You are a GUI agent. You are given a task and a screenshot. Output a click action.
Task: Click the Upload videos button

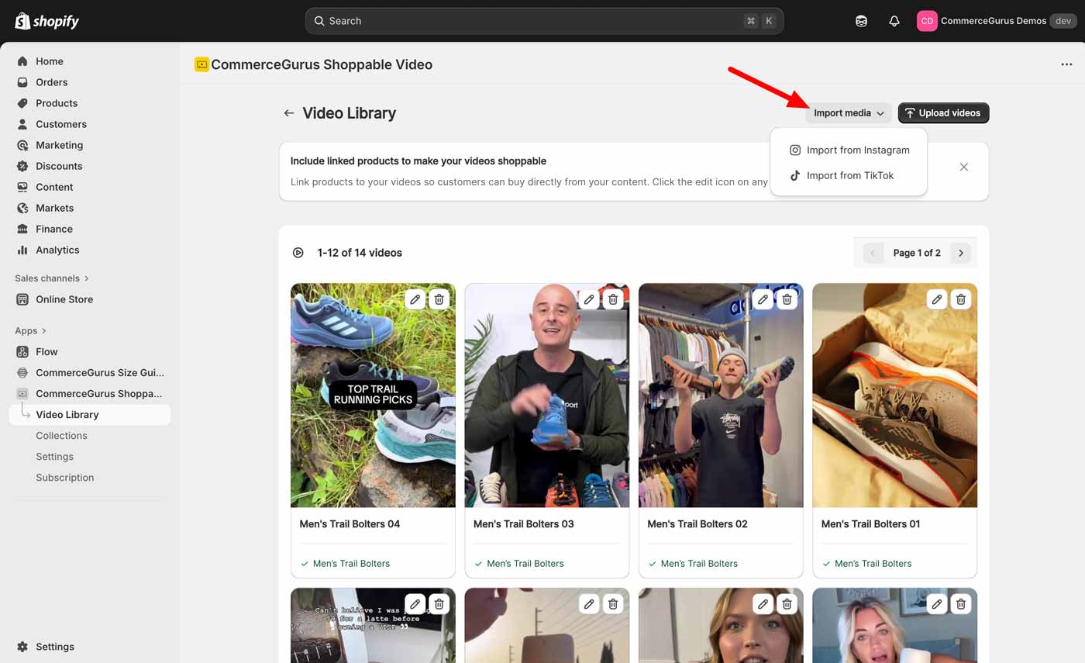[x=943, y=113]
